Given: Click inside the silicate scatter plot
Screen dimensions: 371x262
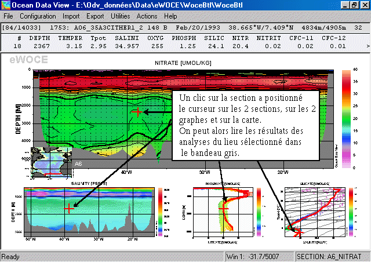Looking at the screenshot, I should 315,212.
